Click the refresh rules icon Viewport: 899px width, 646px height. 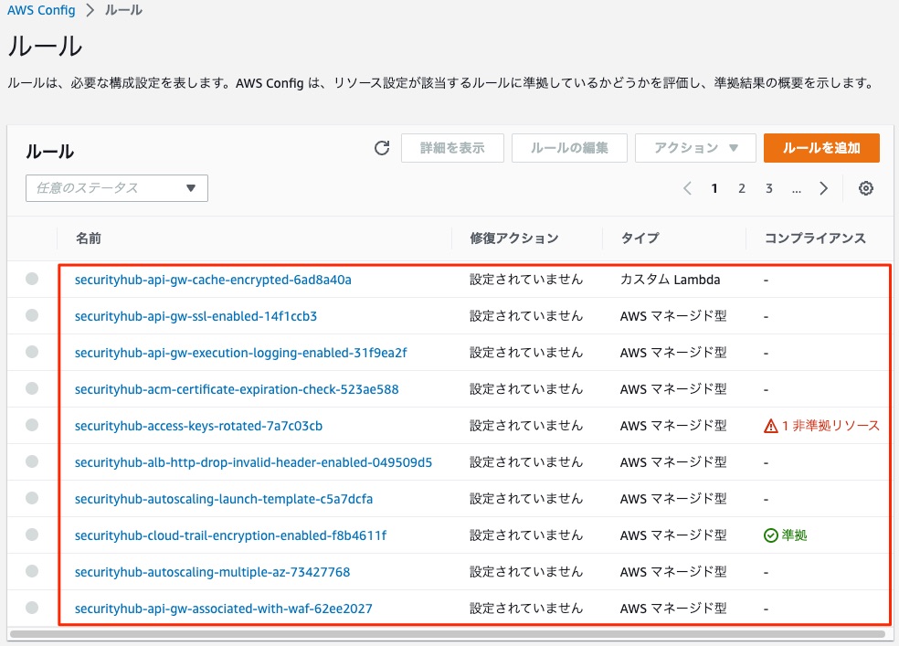pos(382,148)
